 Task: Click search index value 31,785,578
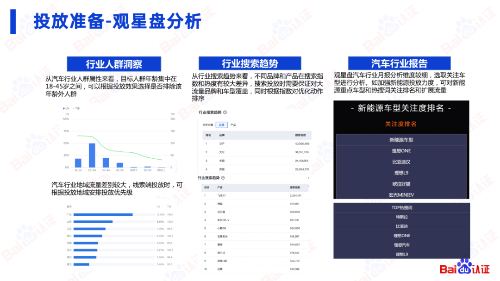pyautogui.click(x=302, y=152)
